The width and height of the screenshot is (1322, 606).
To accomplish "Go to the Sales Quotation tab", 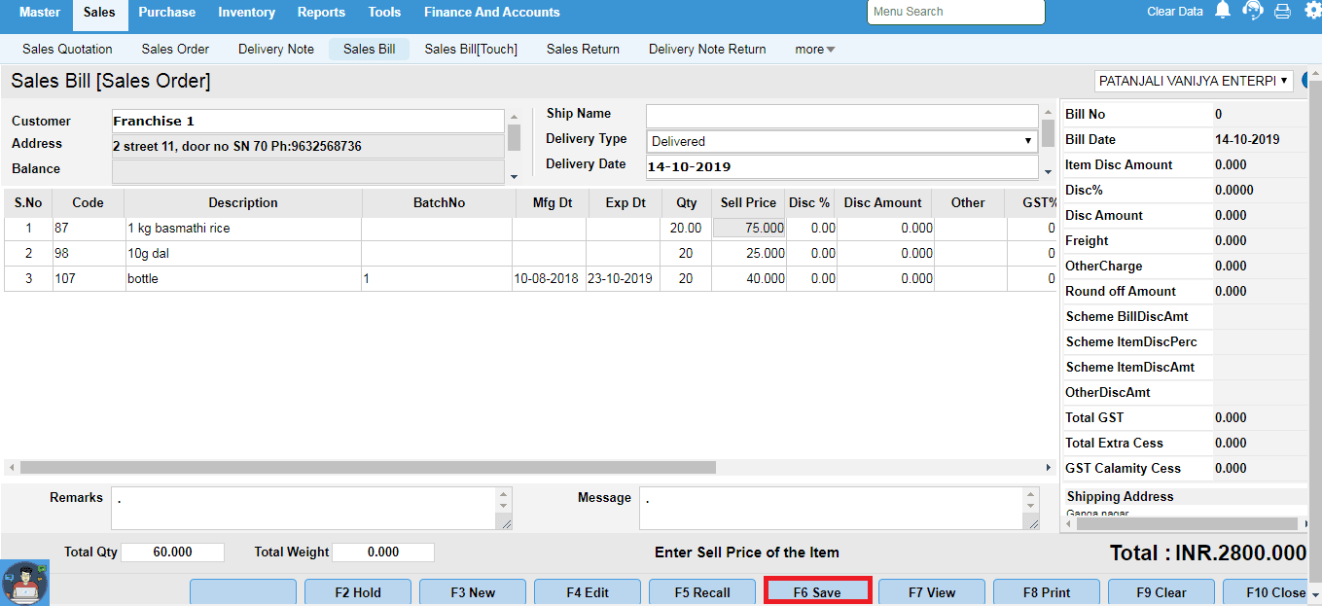I will 67,50.
